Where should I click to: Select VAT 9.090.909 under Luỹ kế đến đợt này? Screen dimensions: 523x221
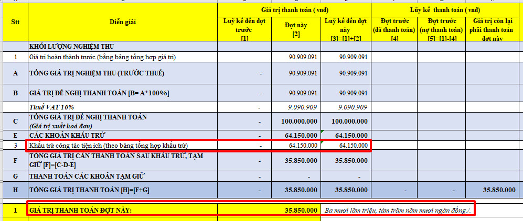[346, 107]
